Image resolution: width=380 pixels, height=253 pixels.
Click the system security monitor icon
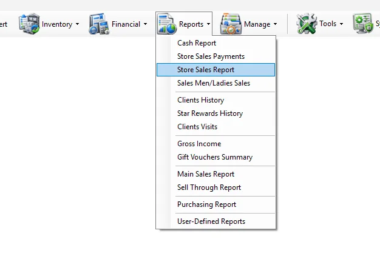(363, 24)
